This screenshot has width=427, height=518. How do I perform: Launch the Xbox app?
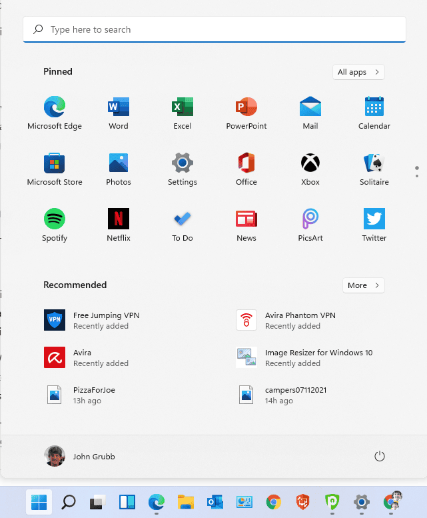pyautogui.click(x=310, y=169)
